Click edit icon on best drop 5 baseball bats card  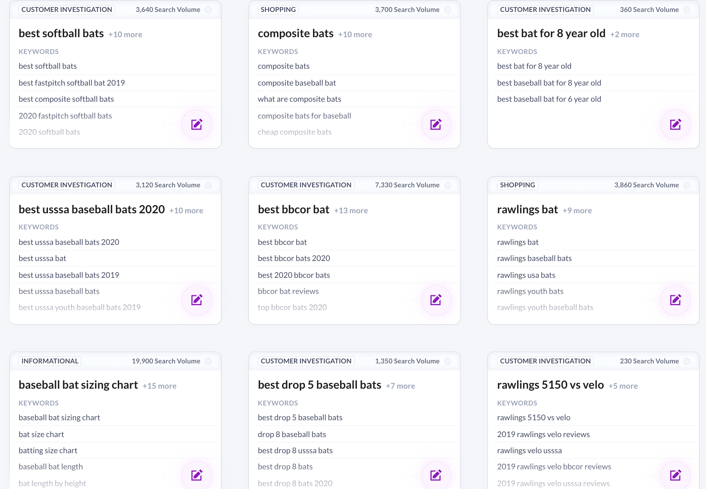point(436,475)
